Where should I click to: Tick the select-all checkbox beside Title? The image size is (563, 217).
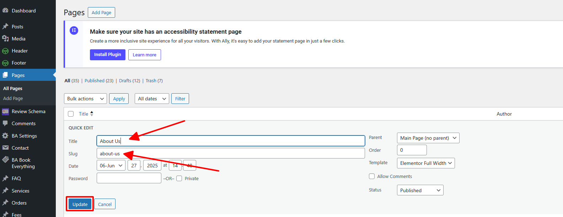tap(71, 114)
